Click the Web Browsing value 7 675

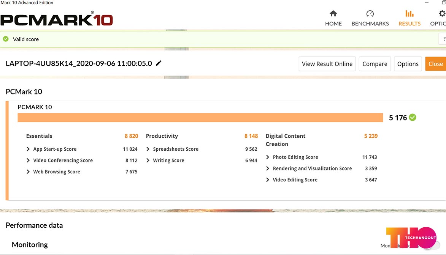coord(132,172)
